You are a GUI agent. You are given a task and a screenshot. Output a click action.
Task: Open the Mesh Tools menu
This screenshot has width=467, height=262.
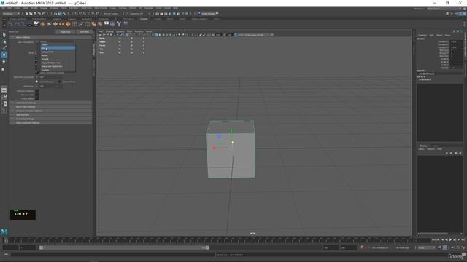tap(87, 8)
